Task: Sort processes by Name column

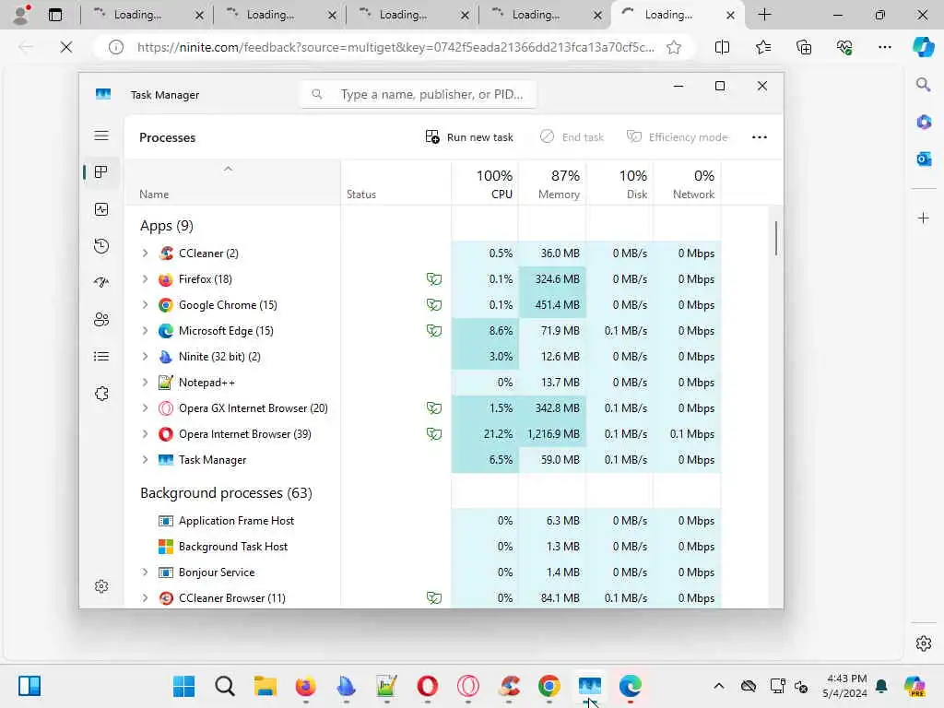Action: coord(232,183)
